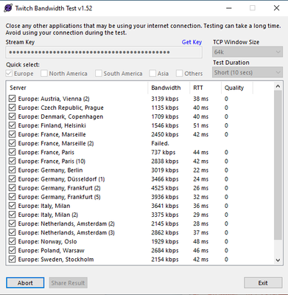The height and width of the screenshot is (295, 288).
Task: Click the '48 ms' RTT value
Action: (200, 242)
